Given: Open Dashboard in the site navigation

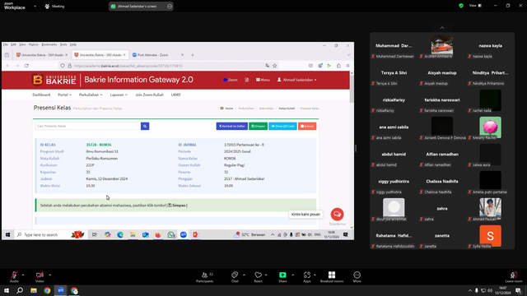Looking at the screenshot, I should [41, 95].
